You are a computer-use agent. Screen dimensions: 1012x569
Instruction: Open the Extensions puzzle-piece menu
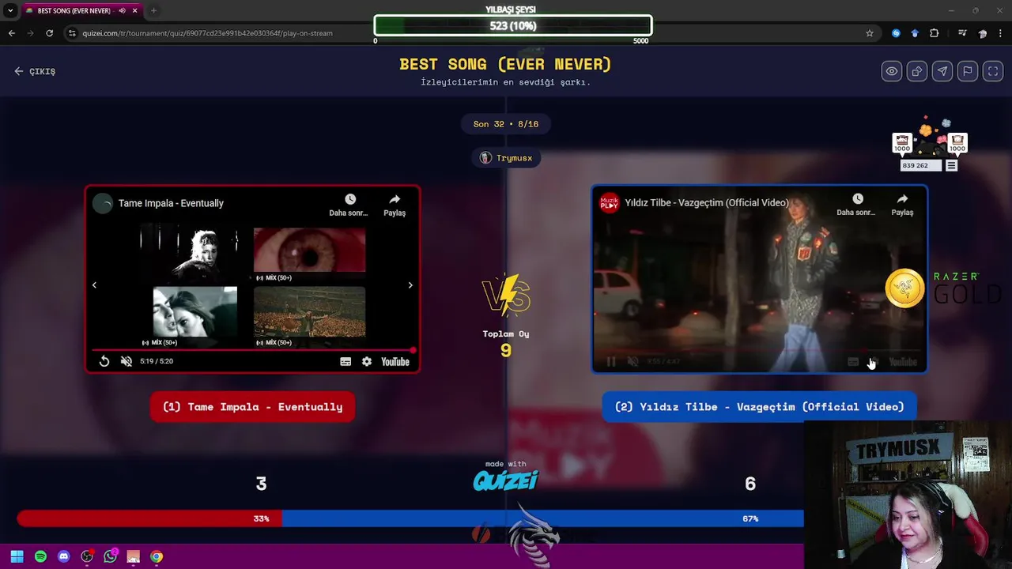tap(935, 33)
